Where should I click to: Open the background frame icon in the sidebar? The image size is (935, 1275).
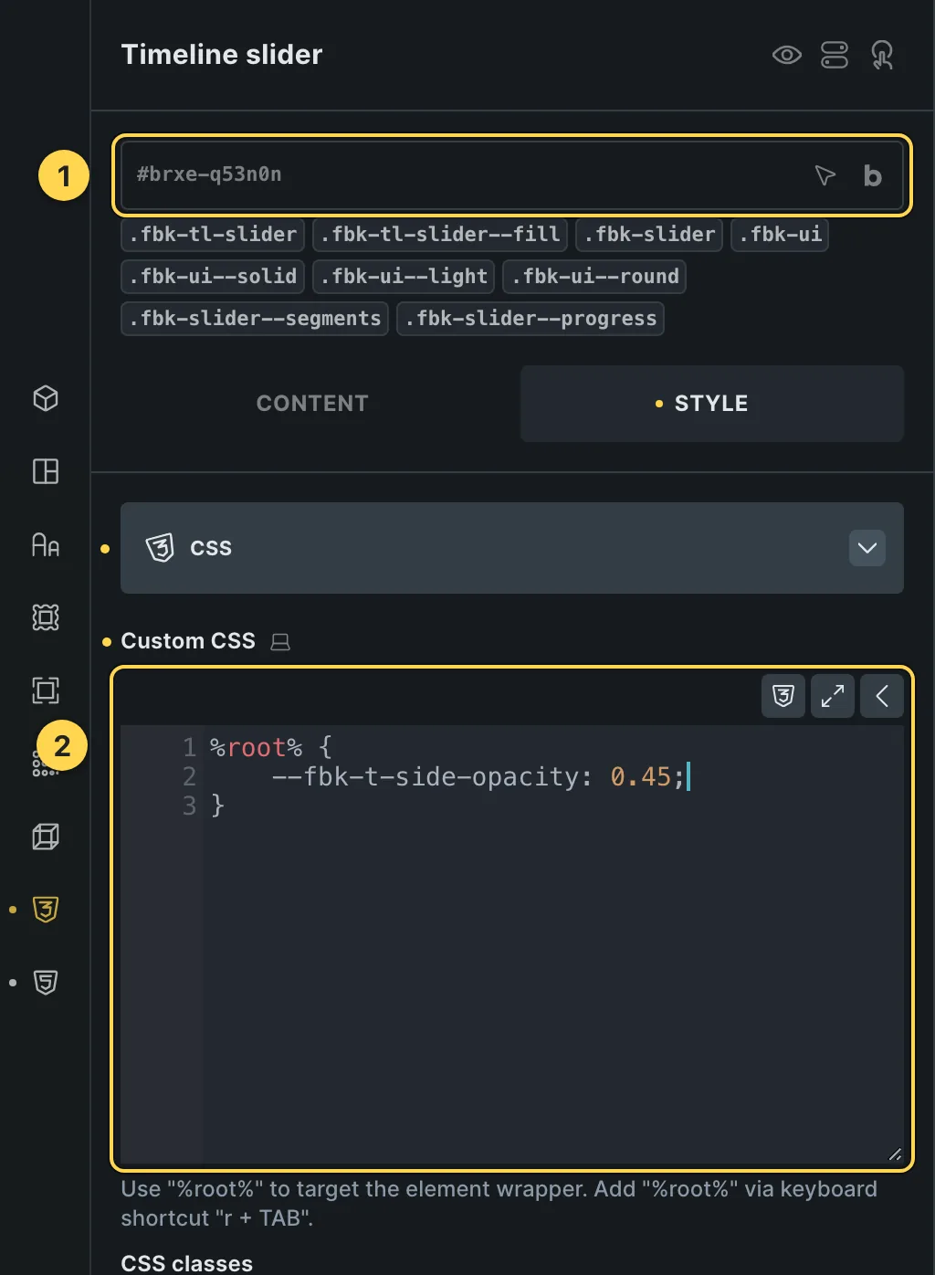[x=46, y=617]
